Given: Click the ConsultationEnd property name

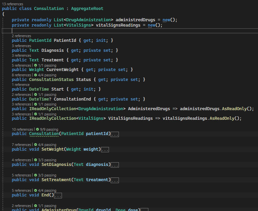Looking at the screenshot, I should [x=73, y=99].
